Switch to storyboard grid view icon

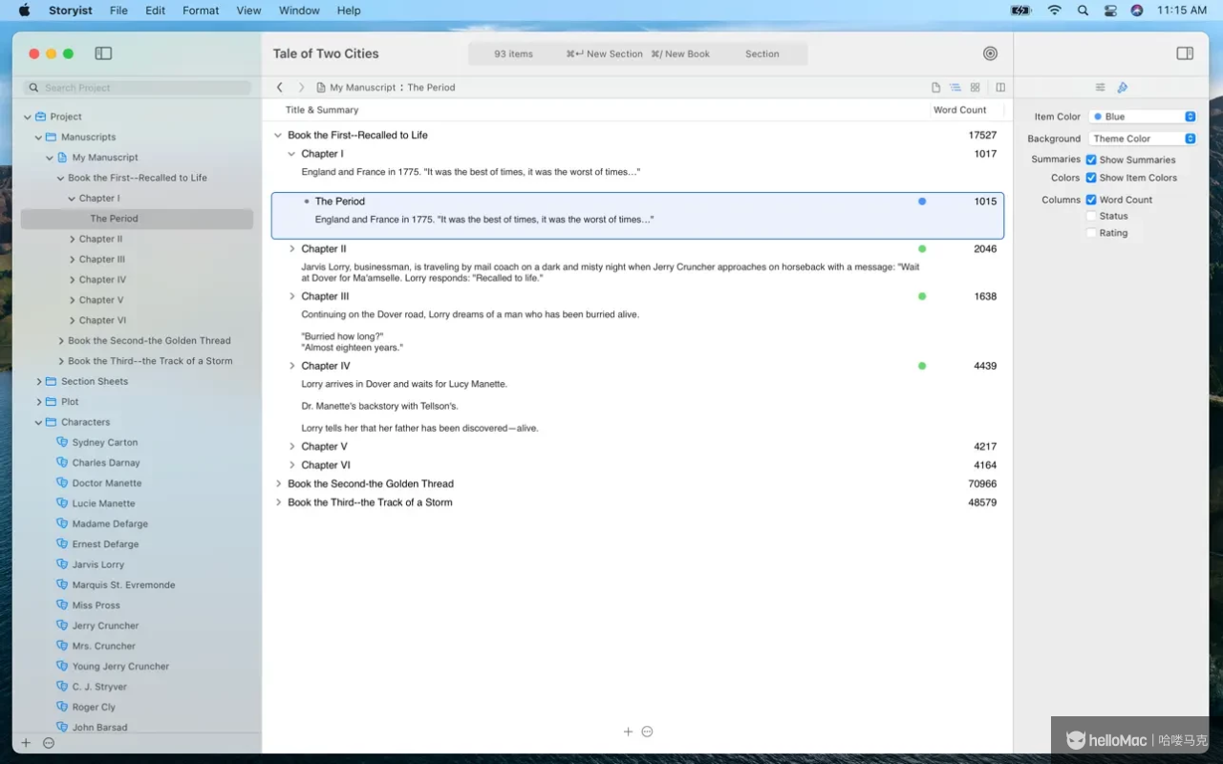tap(976, 87)
